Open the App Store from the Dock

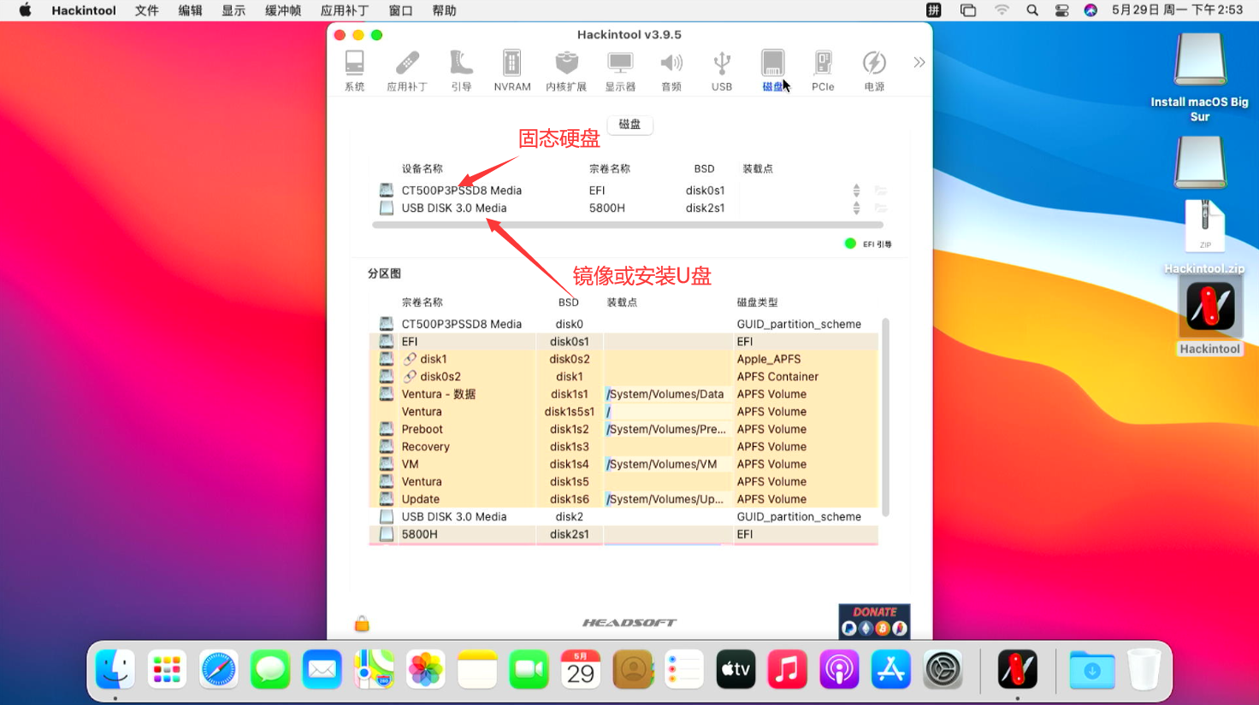pyautogui.click(x=890, y=669)
